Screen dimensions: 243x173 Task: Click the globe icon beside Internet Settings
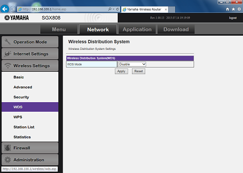(8, 54)
